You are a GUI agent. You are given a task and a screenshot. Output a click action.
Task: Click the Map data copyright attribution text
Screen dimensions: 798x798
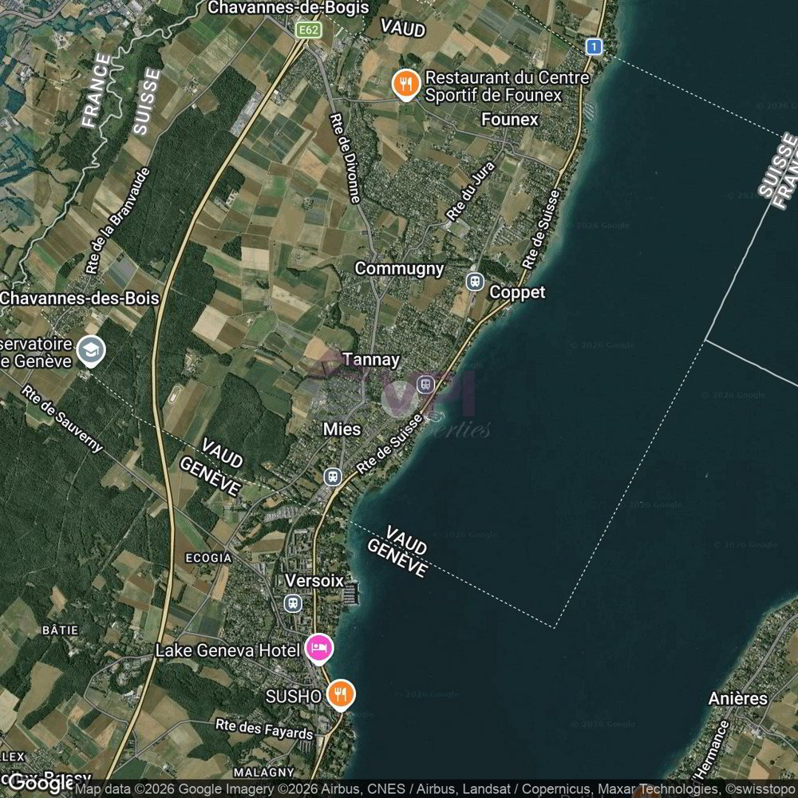click(x=436, y=789)
